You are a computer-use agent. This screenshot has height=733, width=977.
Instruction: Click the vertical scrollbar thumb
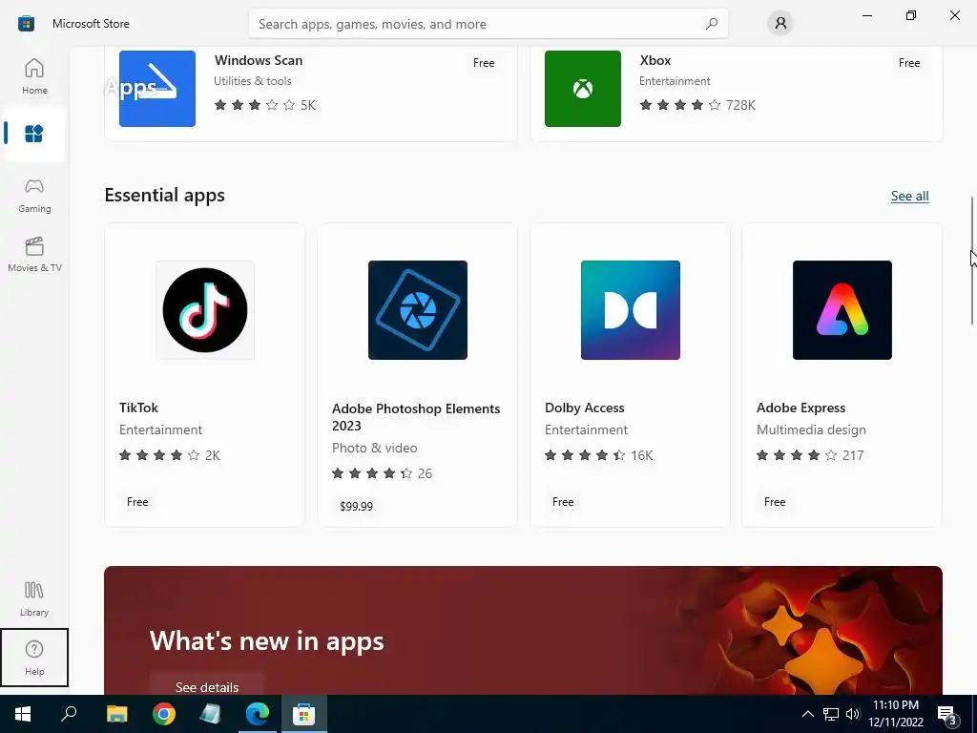click(x=972, y=261)
